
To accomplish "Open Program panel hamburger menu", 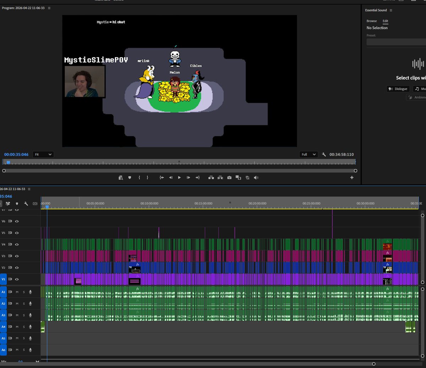I will [x=49, y=8].
